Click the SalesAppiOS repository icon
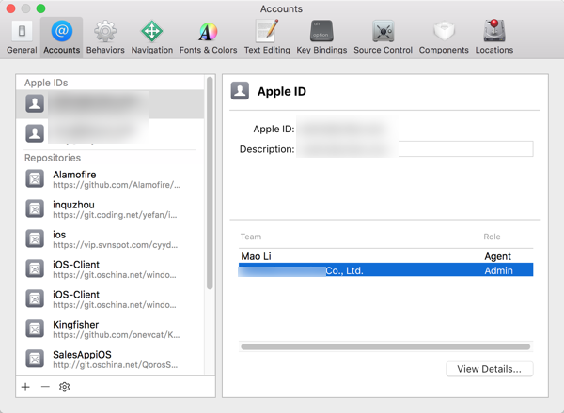Image resolution: width=564 pixels, height=413 pixels. click(x=35, y=359)
